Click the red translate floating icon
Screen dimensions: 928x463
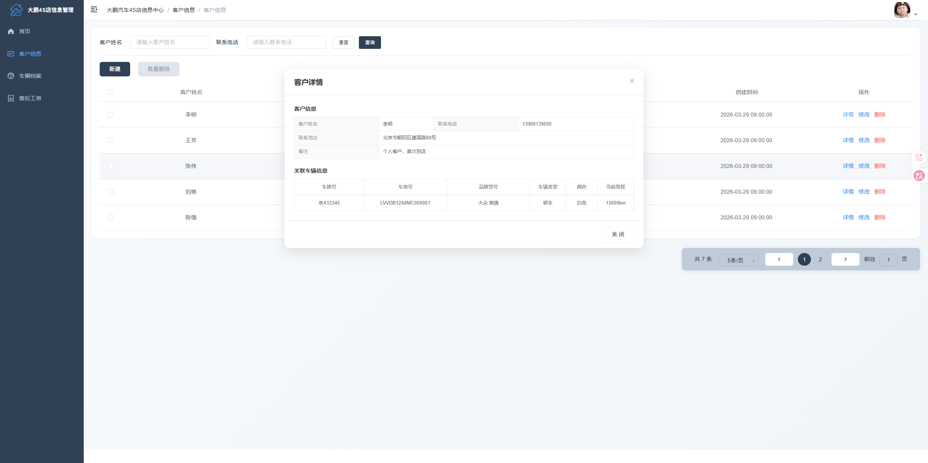click(919, 176)
